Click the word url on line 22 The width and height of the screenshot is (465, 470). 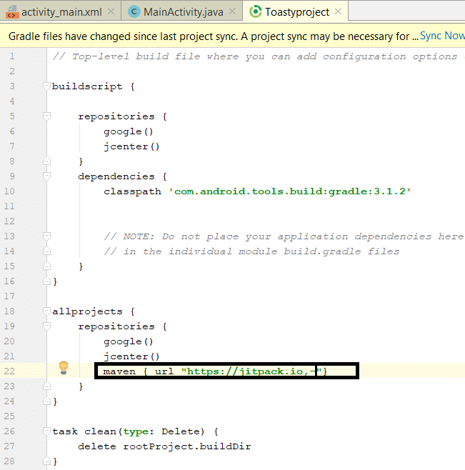click(x=164, y=371)
